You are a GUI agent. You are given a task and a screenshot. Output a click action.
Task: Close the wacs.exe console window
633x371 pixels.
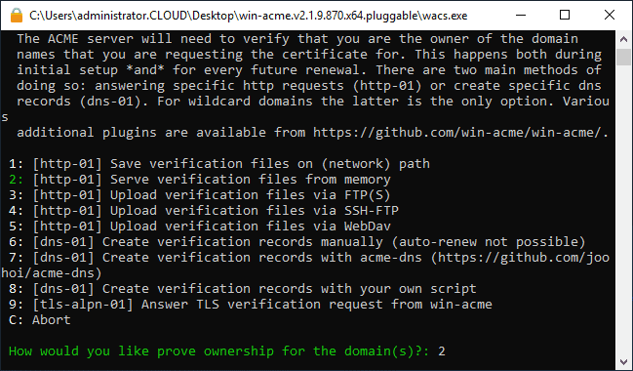coord(610,16)
